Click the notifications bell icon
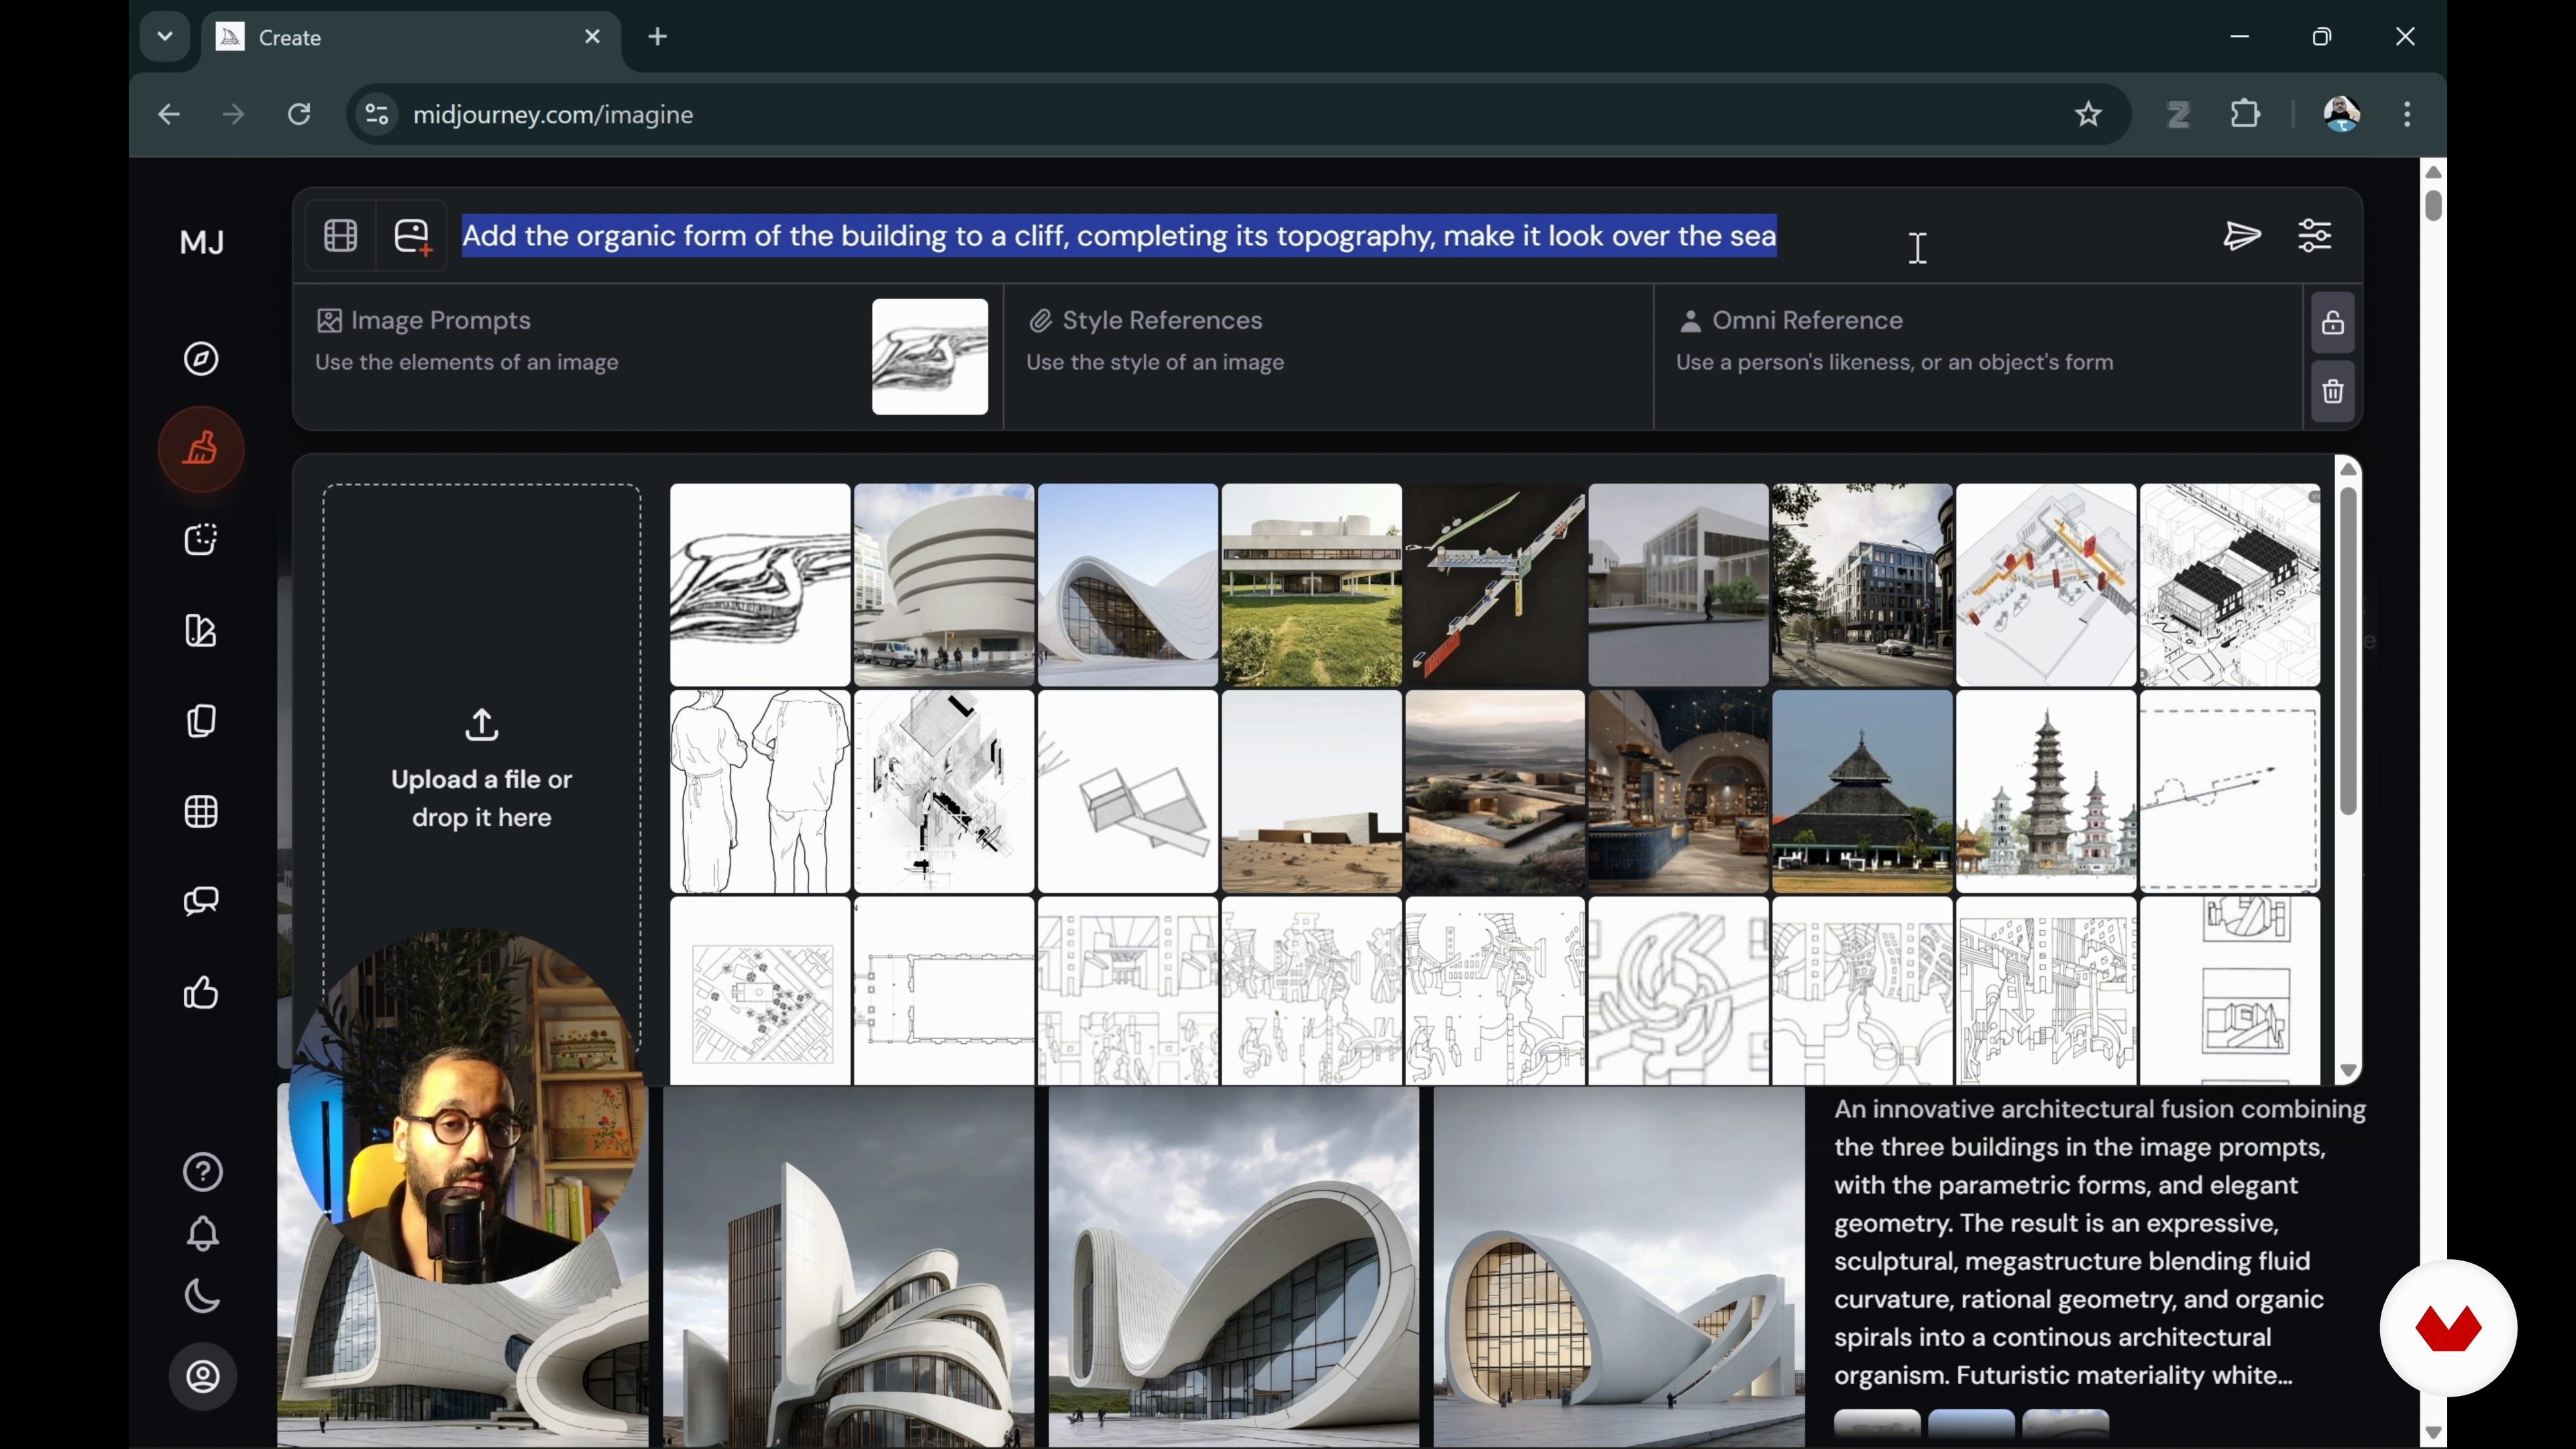Image resolution: width=2576 pixels, height=1449 pixels. tap(203, 1234)
